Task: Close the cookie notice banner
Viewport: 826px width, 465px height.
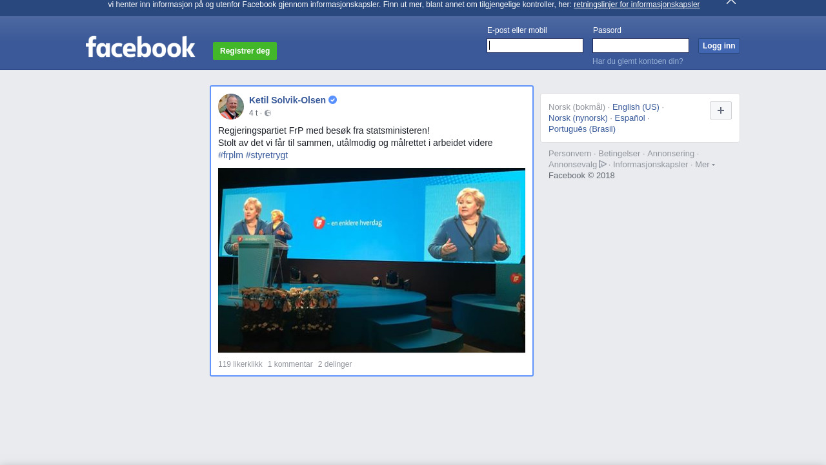Action: 730,2
